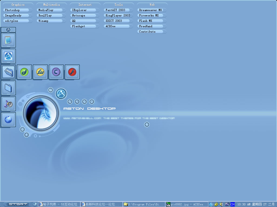Open Contribute from the Web list
This screenshot has width=277, height=207.
152,32
